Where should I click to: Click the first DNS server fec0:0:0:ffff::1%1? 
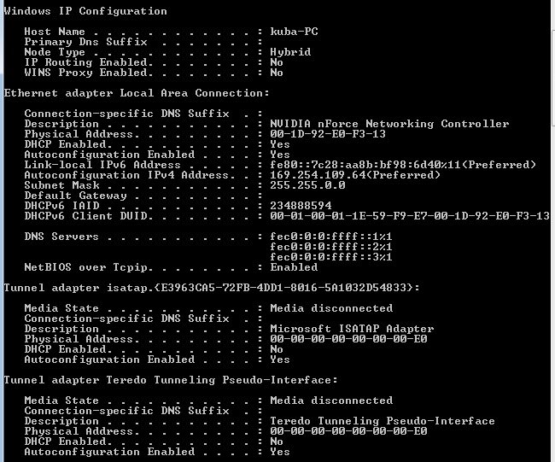(331, 237)
